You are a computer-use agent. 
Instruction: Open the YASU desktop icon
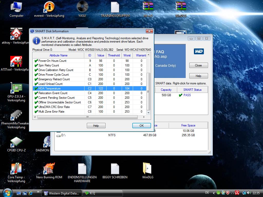[82, 7]
